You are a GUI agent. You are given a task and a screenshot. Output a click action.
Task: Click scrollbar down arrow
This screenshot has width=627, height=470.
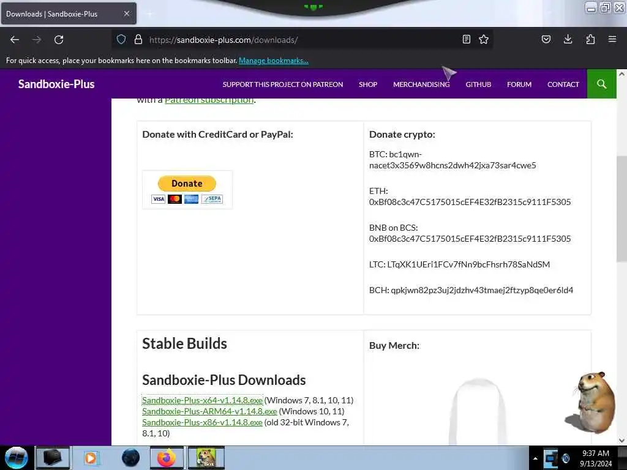click(x=621, y=441)
